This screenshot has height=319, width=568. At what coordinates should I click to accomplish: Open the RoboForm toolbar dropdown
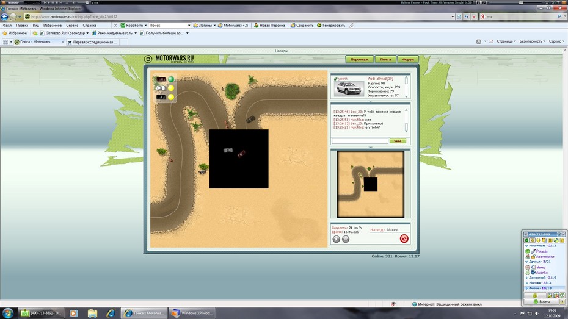point(134,26)
